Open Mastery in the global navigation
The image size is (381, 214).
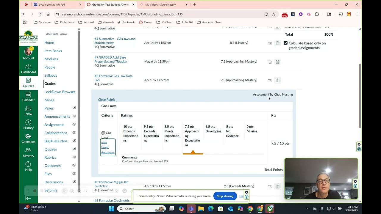point(29,152)
